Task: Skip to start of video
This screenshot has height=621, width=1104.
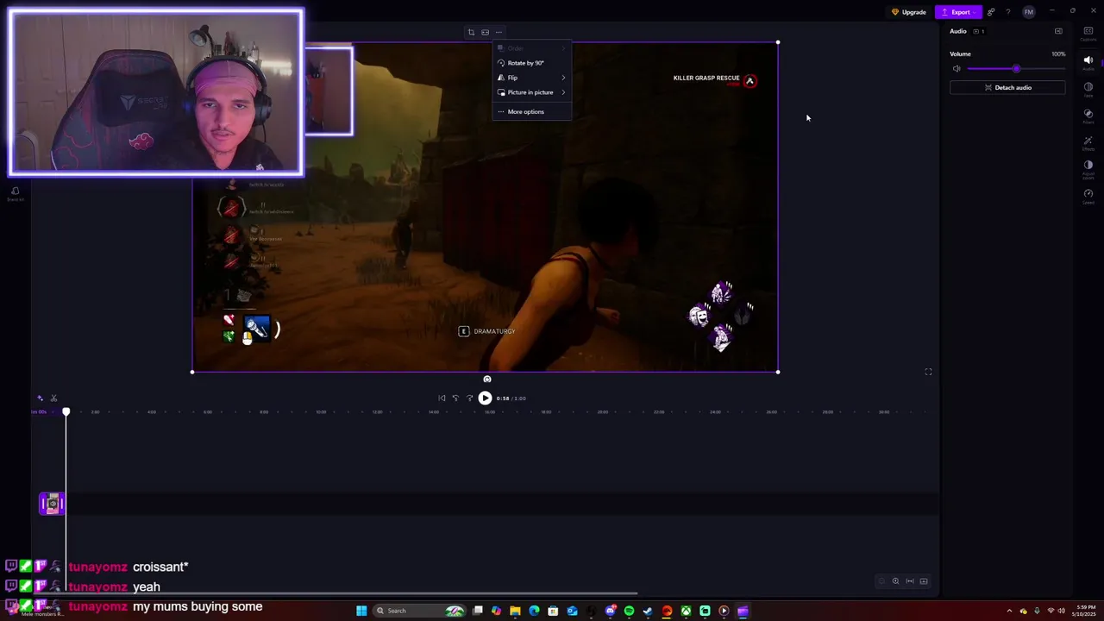Action: tap(442, 398)
